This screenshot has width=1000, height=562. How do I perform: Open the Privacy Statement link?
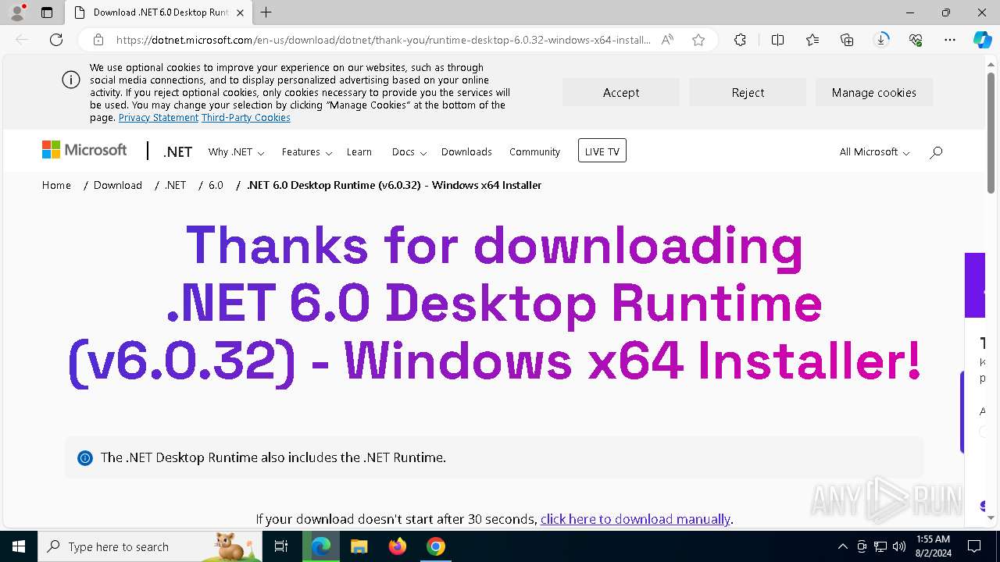[159, 118]
